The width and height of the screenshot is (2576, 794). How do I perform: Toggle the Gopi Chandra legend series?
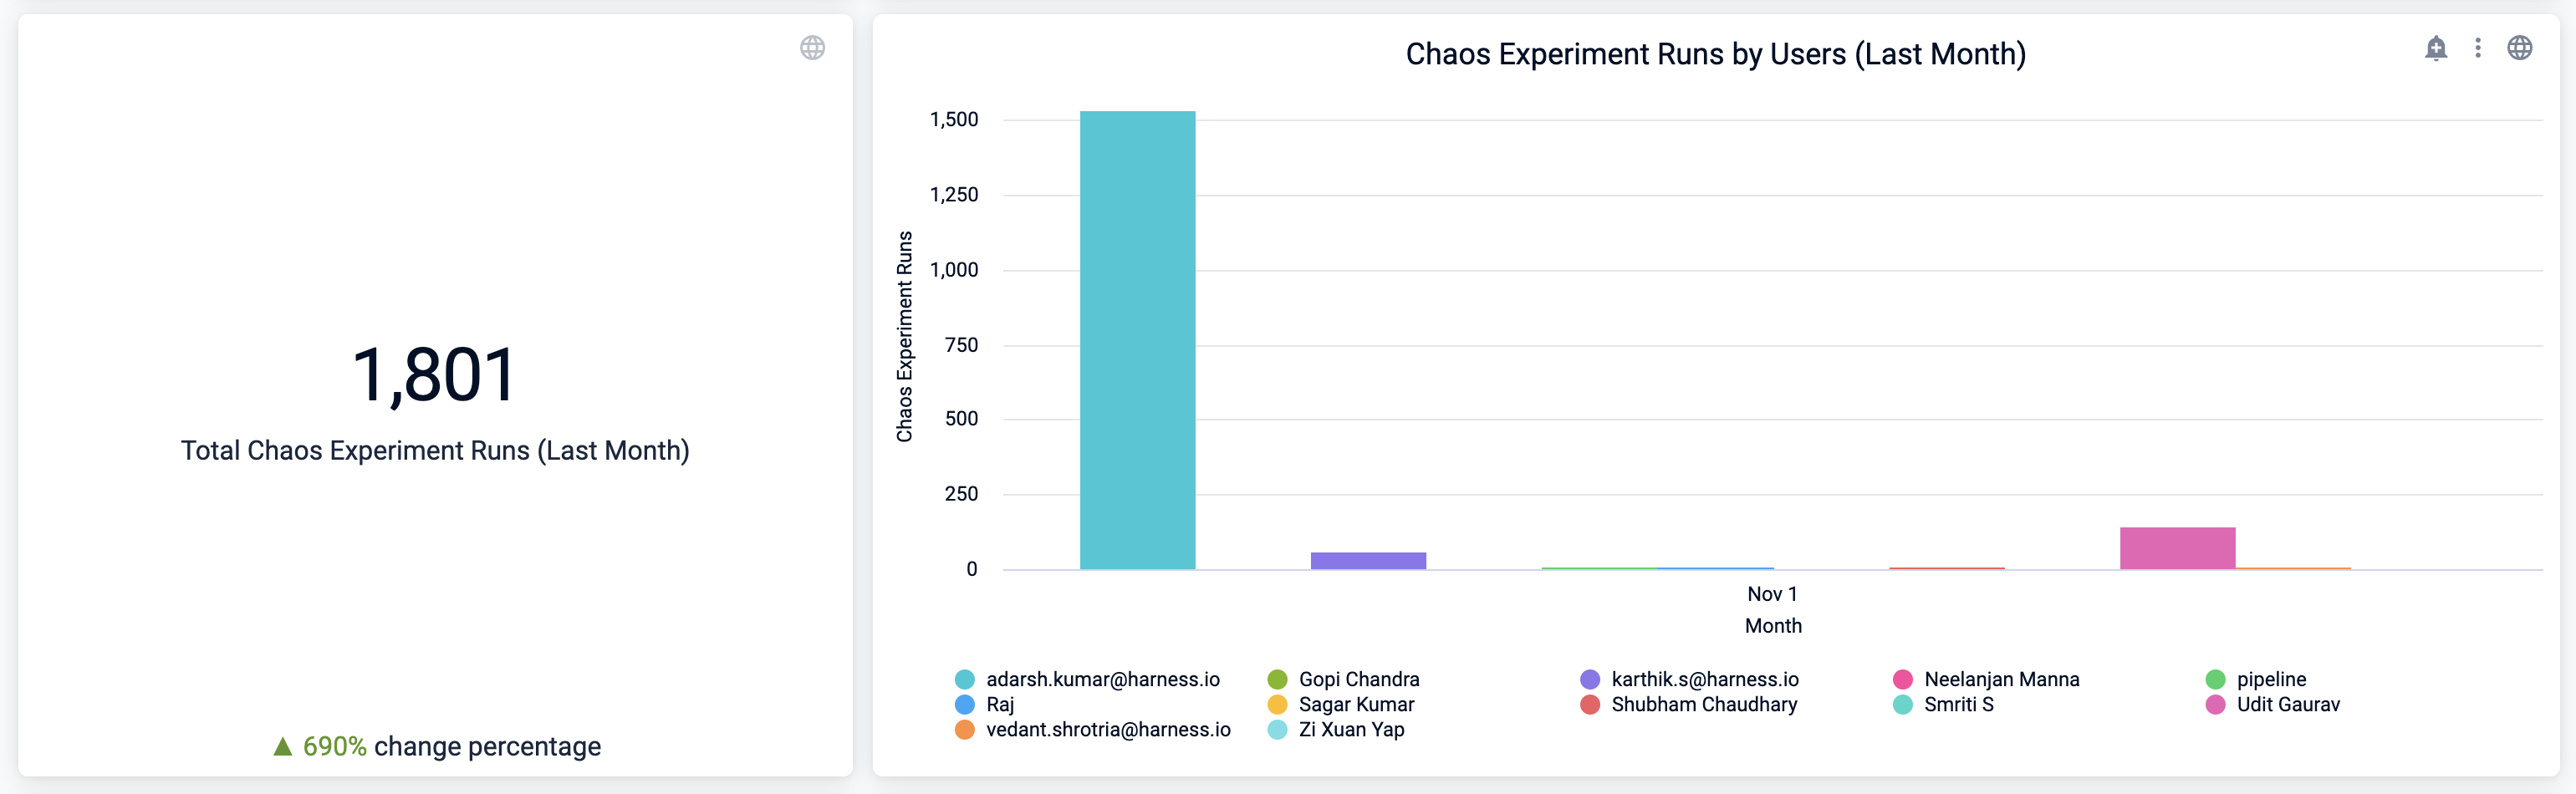pyautogui.click(x=1344, y=679)
